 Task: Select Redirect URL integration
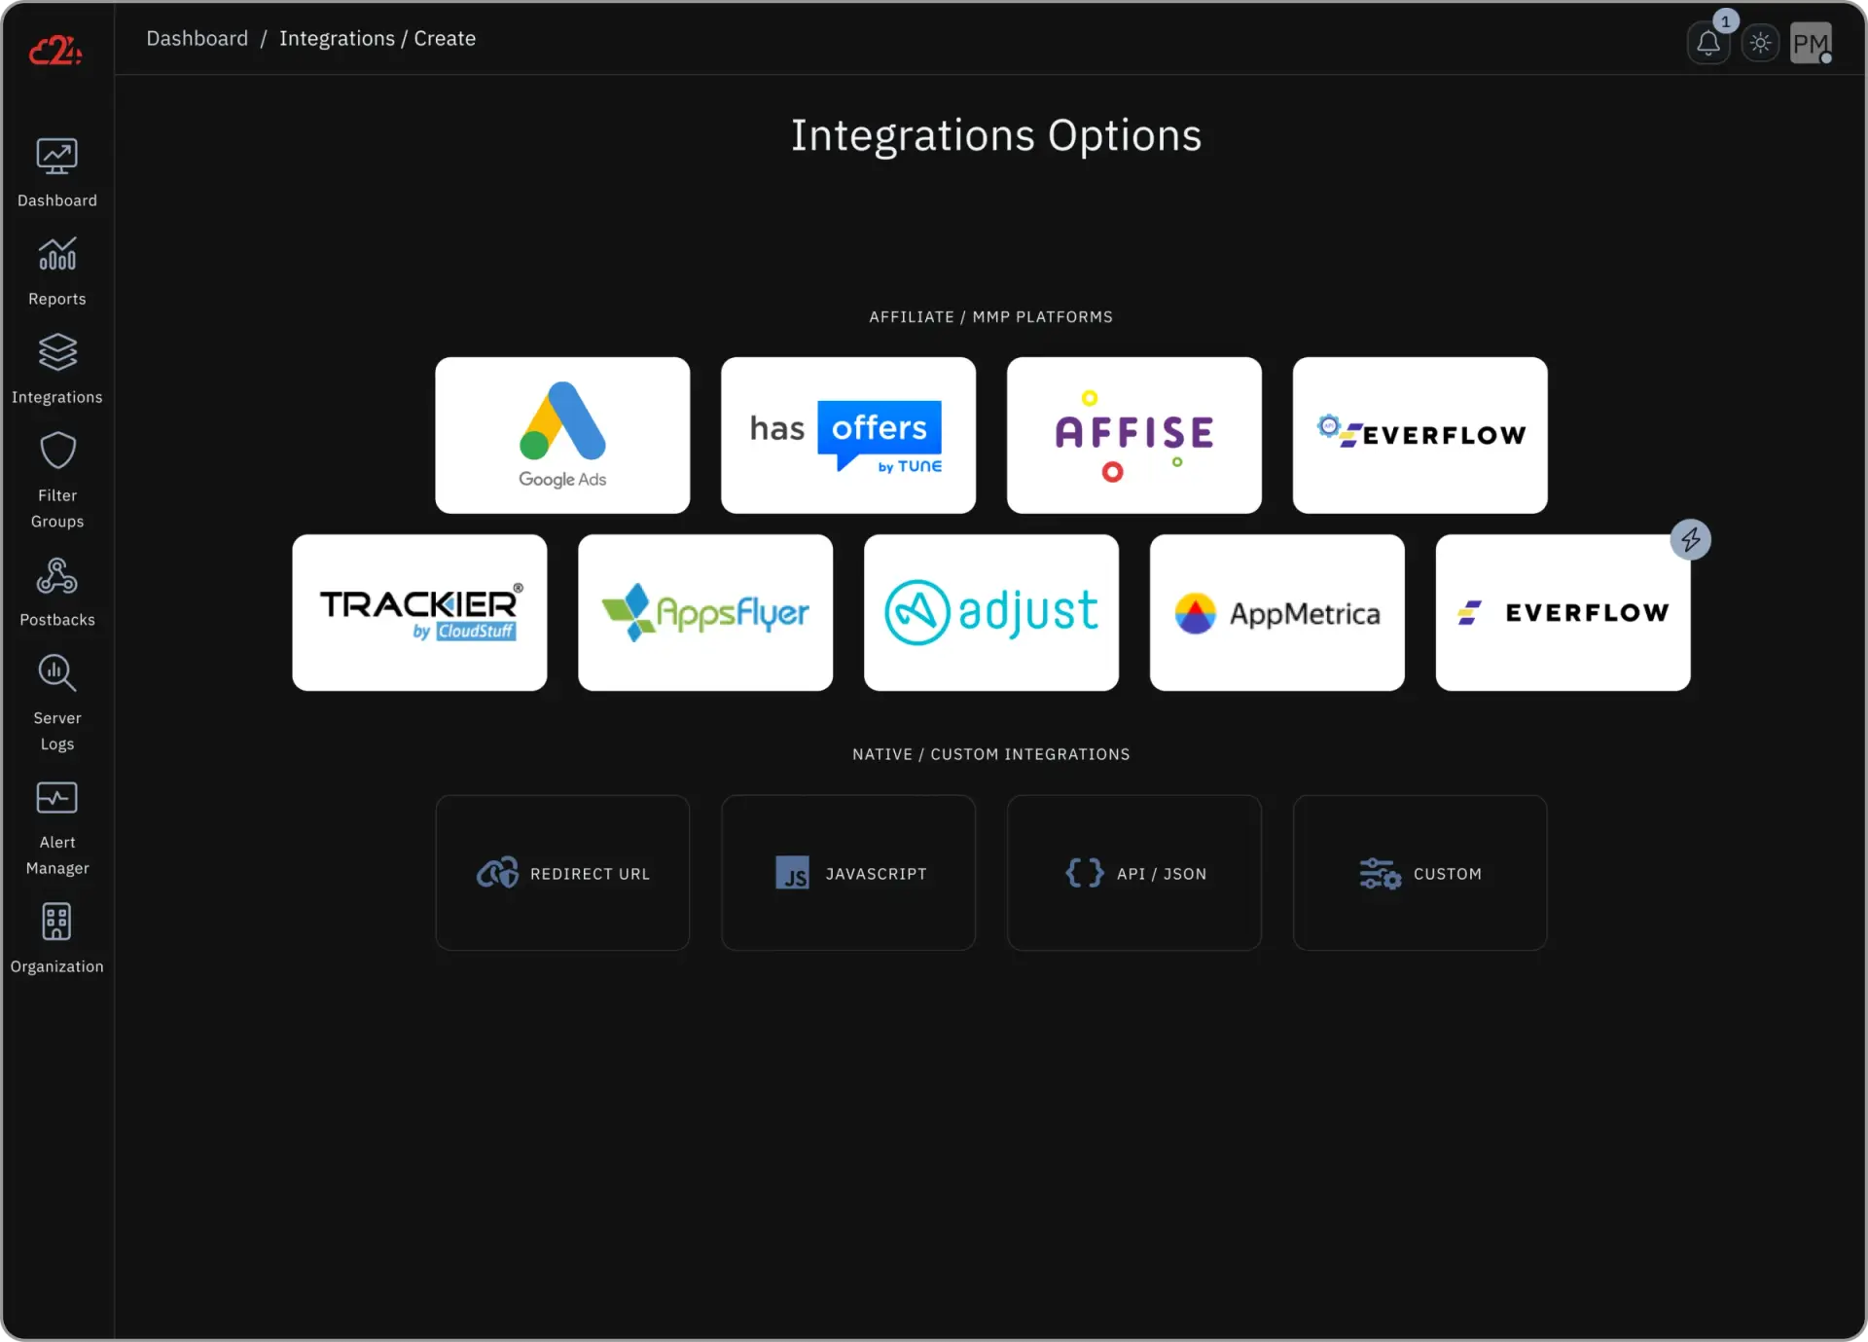click(562, 873)
